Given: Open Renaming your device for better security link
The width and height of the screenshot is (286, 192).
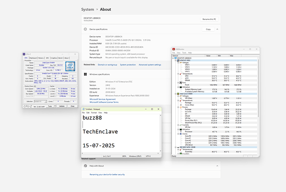Looking at the screenshot, I should click(107, 175).
